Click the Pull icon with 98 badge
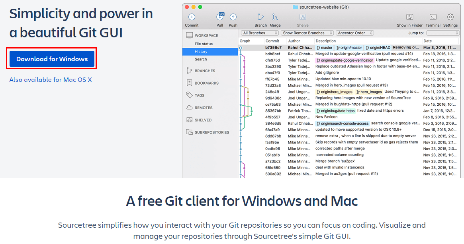464x244 pixels. pyautogui.click(x=220, y=17)
